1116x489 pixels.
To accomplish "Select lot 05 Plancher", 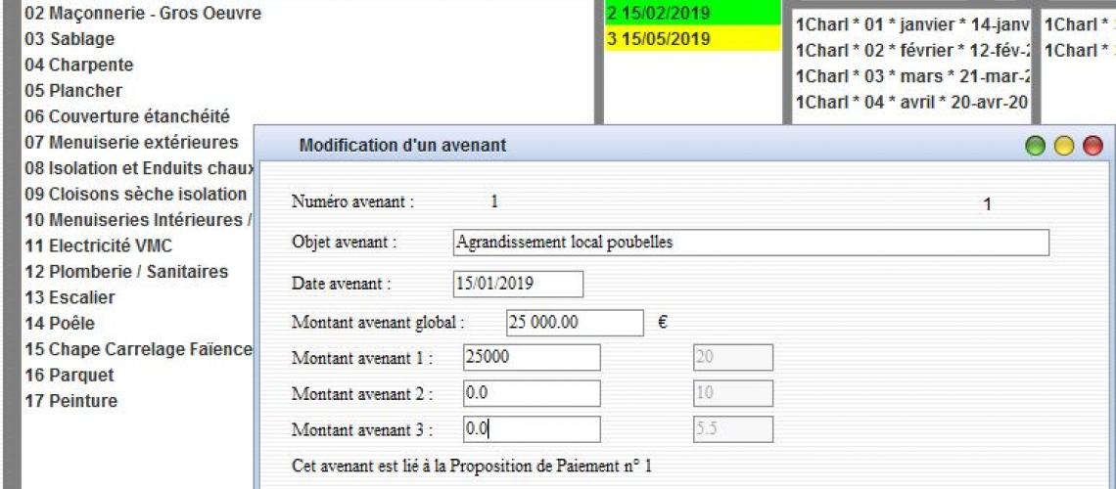I will pyautogui.click(x=73, y=91).
